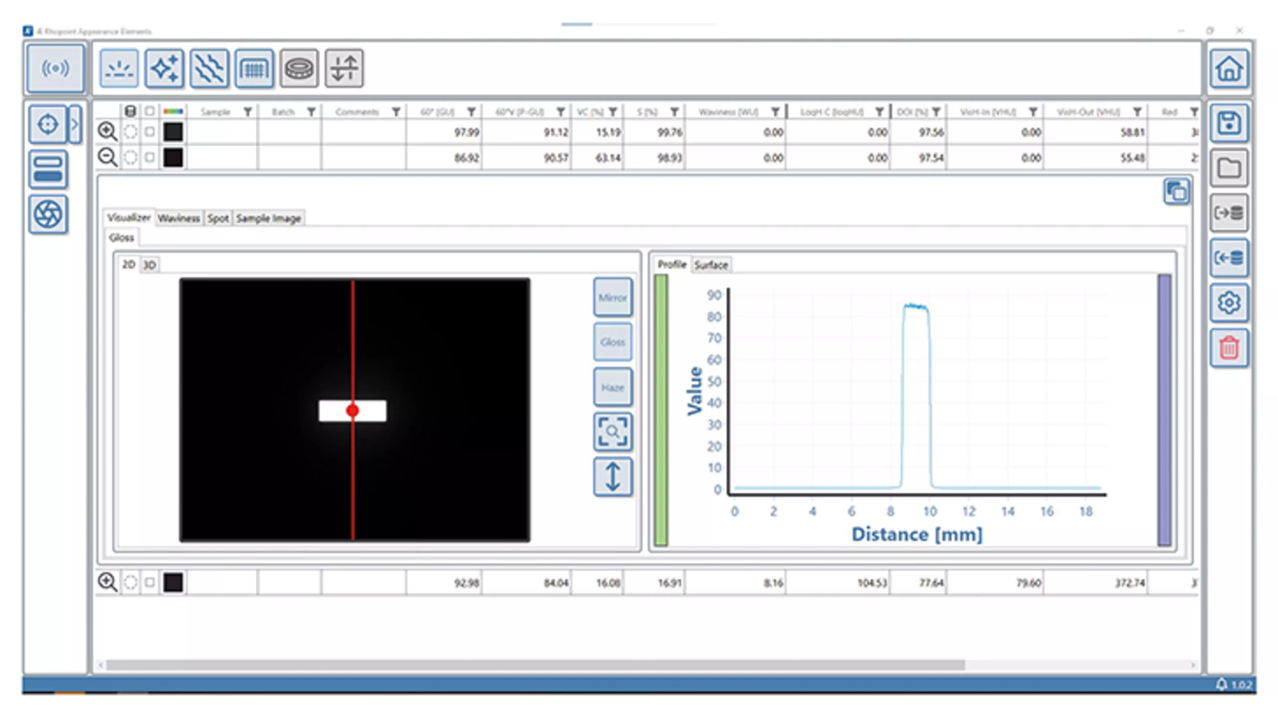Open the Waviness [WU] column filter

coord(775,112)
